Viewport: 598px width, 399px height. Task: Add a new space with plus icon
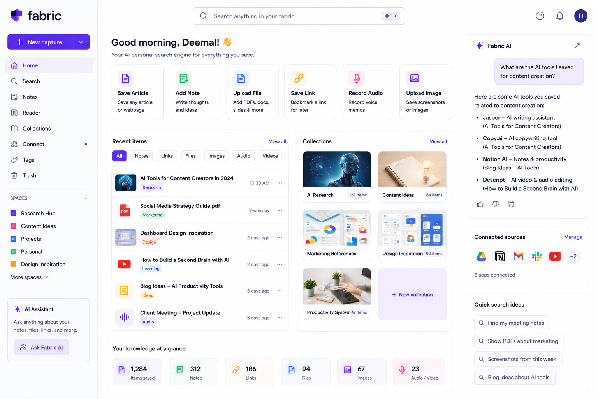pyautogui.click(x=86, y=198)
